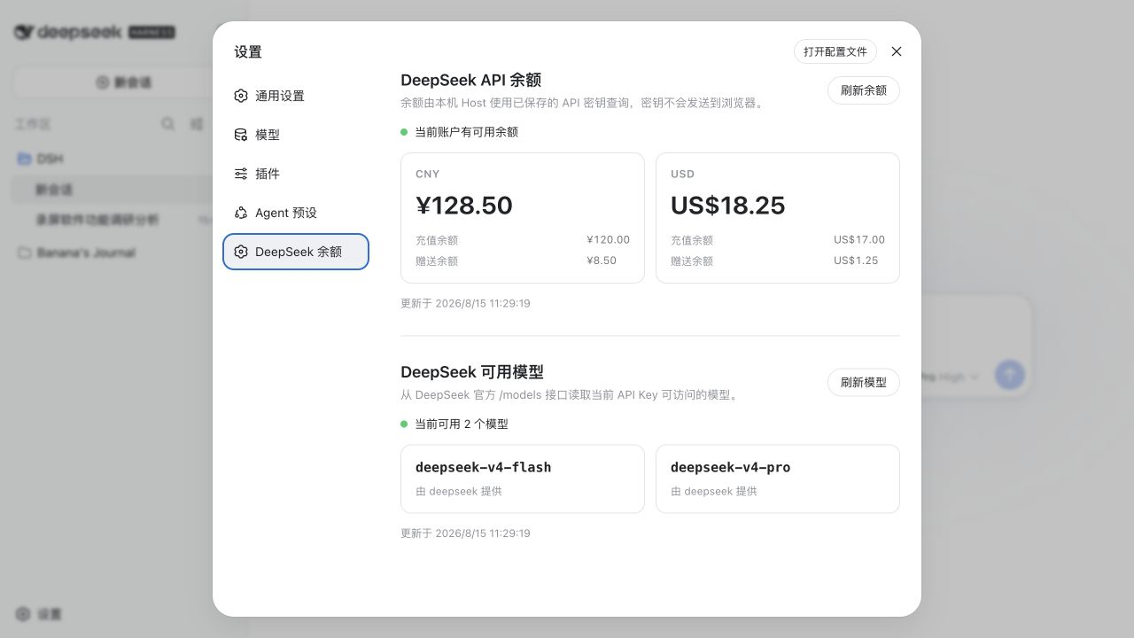1134x638 pixels.
Task: Click 由 deepseek 提供 under deepseek-v4-pro
Action: pos(714,491)
